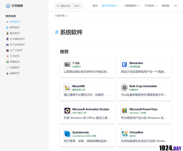Click the VirtualBox icon
The image size is (183, 151).
pyautogui.click(x=124, y=134)
